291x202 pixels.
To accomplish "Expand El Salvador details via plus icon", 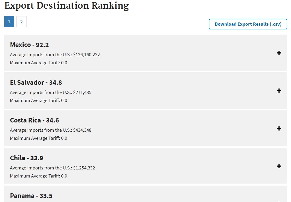I will [279, 90].
